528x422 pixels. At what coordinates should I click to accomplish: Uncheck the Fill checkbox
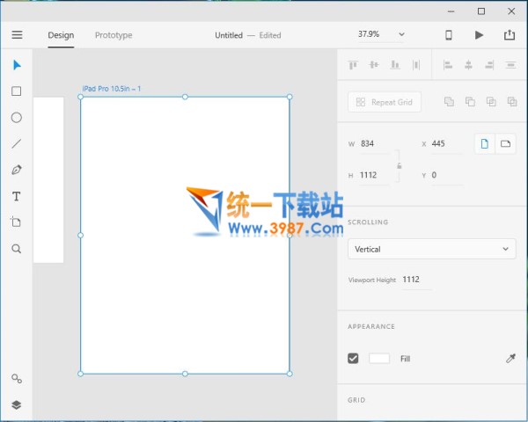pyautogui.click(x=354, y=359)
